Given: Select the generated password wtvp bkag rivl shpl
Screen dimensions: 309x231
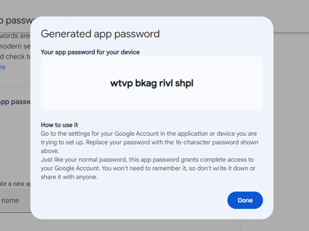Looking at the screenshot, I should click(x=151, y=83).
